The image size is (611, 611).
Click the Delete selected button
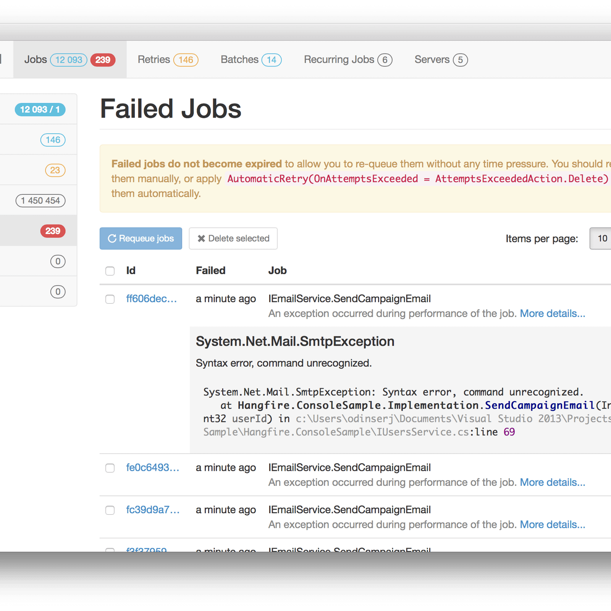(233, 239)
